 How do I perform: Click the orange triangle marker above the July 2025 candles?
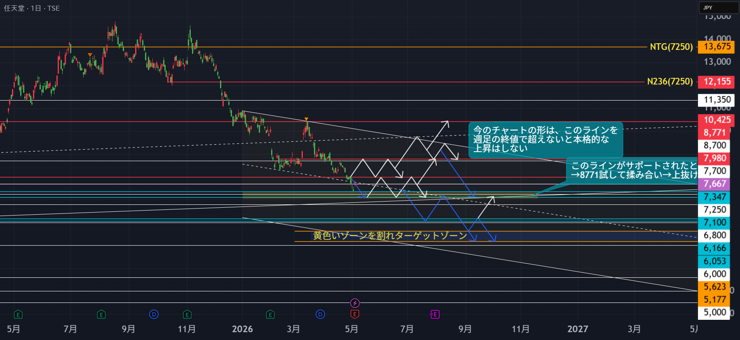click(x=90, y=55)
